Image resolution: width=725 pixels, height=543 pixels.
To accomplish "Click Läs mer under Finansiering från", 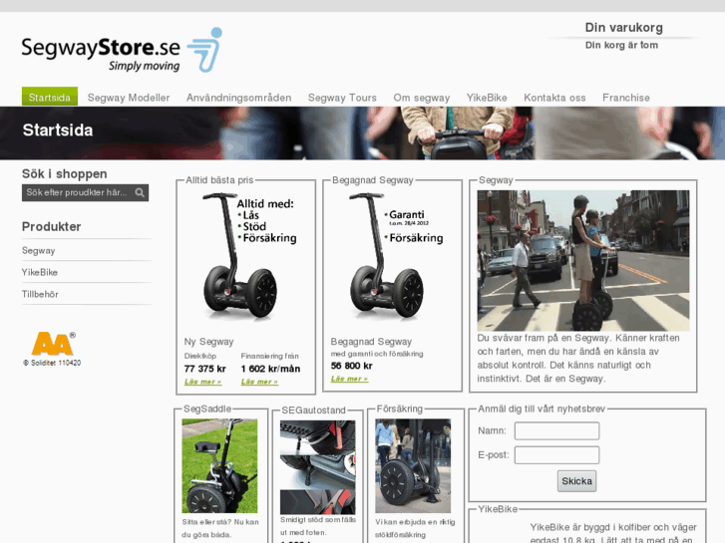I will 259,382.
